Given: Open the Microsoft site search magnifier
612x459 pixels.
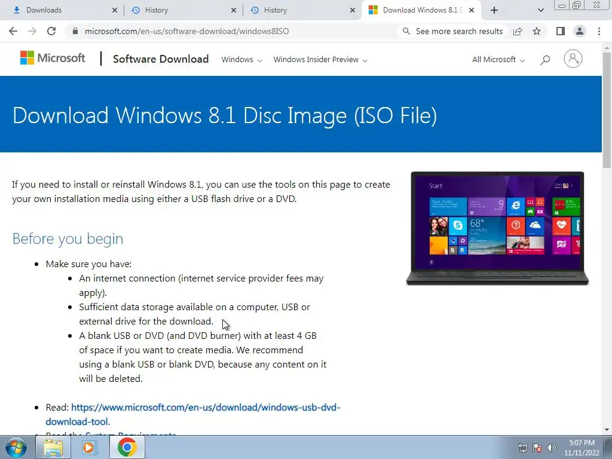Looking at the screenshot, I should (545, 60).
